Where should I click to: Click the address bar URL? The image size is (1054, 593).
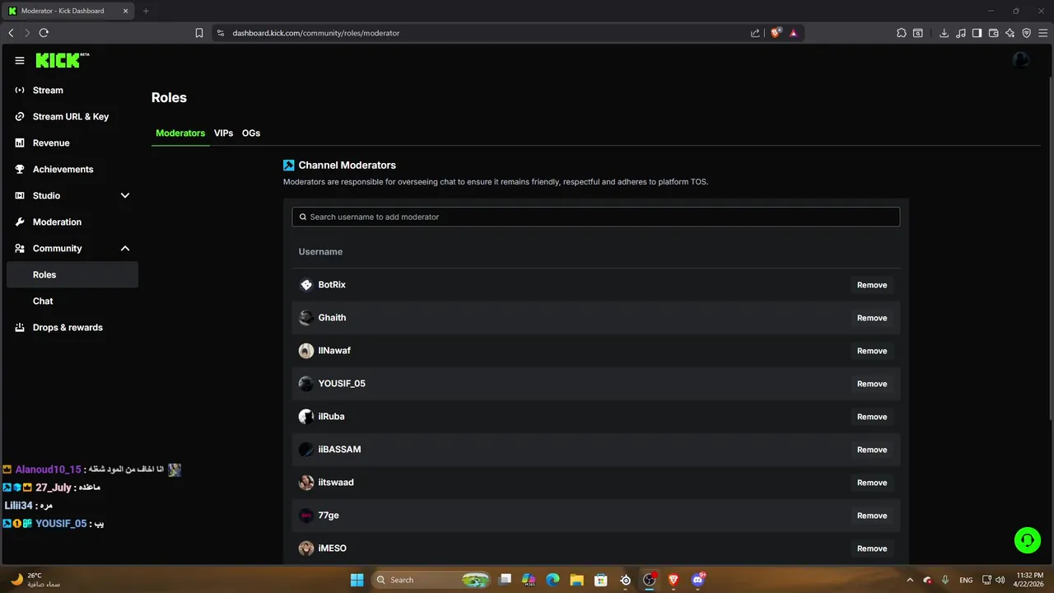tap(316, 33)
